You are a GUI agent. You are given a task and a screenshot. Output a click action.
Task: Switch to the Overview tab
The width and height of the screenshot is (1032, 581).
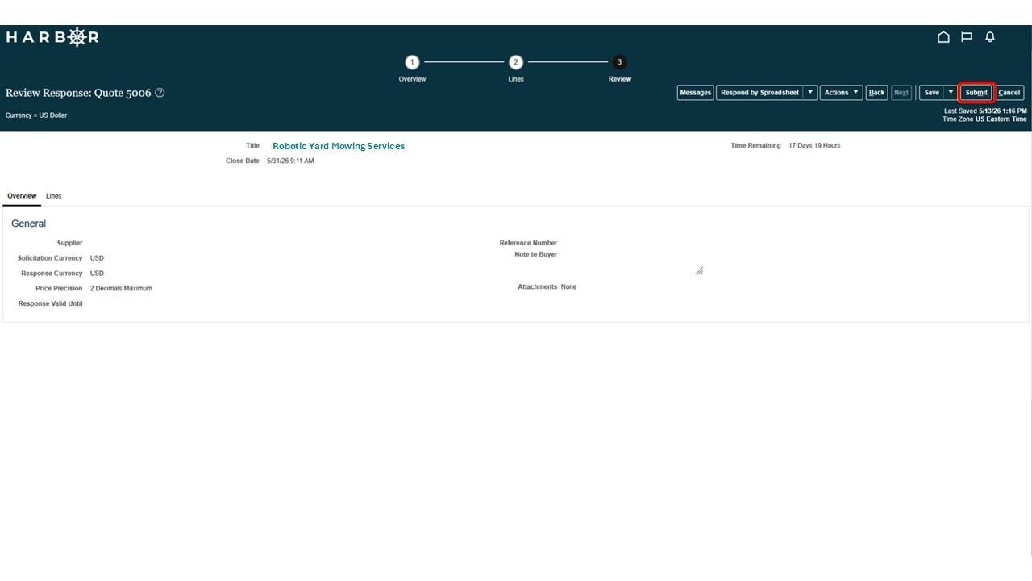(x=22, y=196)
